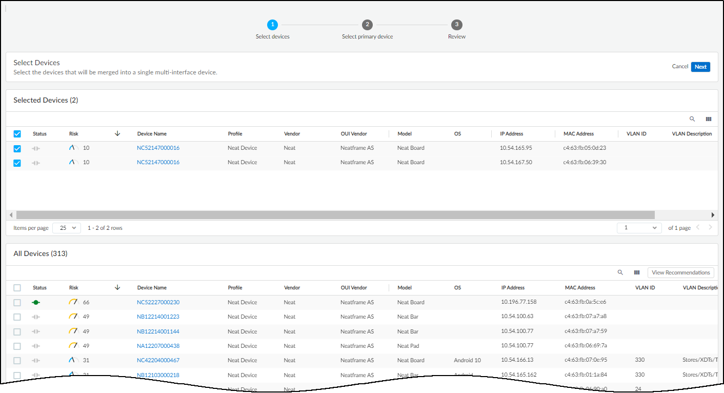The image size is (724, 393).
Task: Check the box for NC42204000467
Action: coord(17,361)
